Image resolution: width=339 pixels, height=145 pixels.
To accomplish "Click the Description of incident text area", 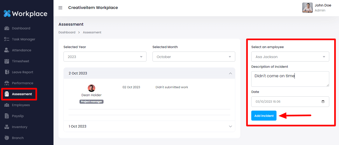I will point(290,79).
